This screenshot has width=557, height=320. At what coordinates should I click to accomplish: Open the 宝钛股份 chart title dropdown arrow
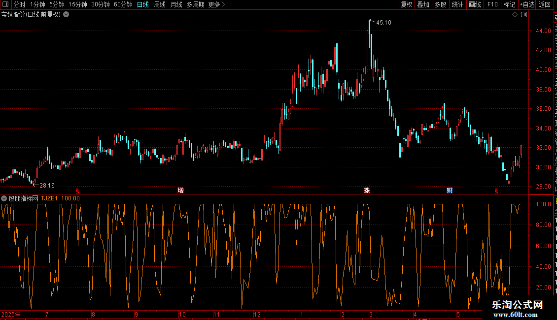(66, 15)
